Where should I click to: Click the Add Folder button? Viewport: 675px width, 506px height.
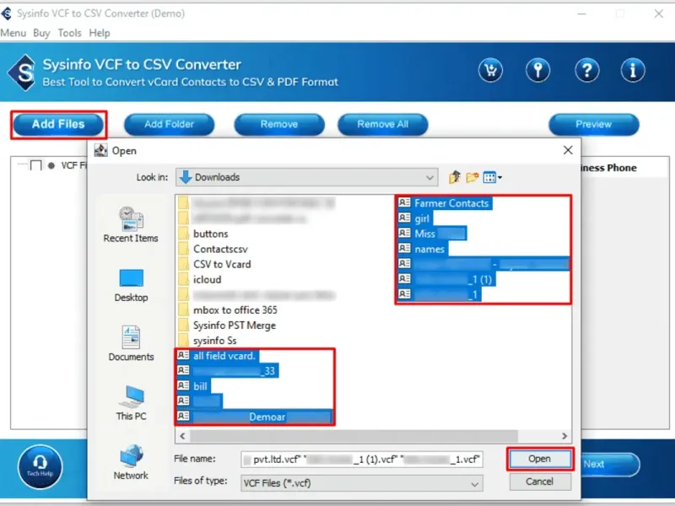click(x=170, y=124)
